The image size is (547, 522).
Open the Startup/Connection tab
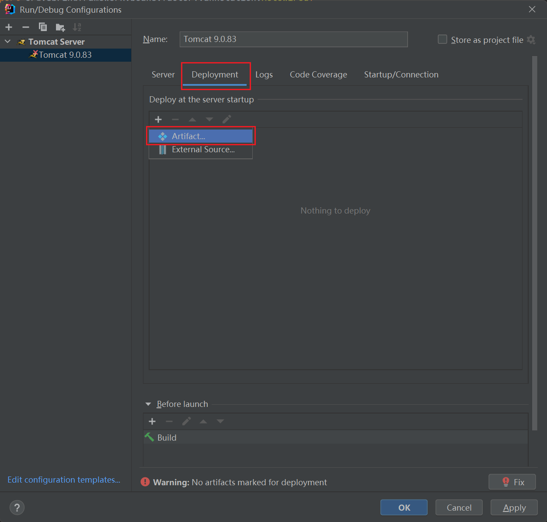click(401, 75)
